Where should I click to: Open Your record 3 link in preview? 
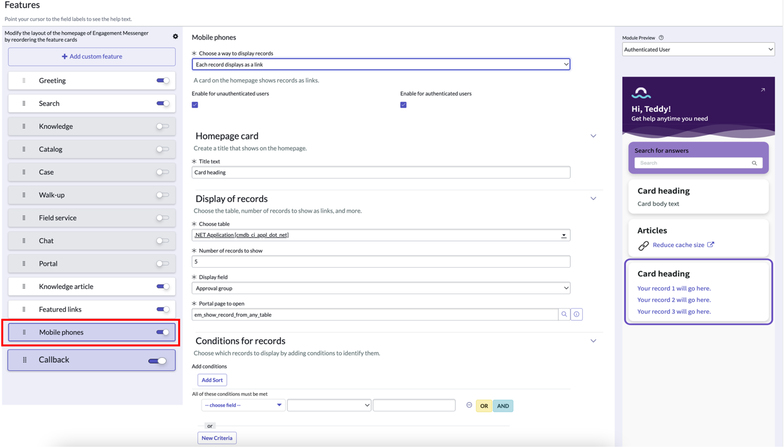coord(674,312)
